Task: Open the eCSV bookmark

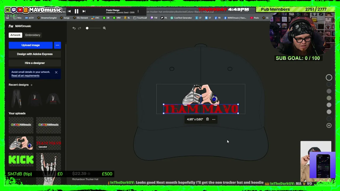Action: (x=29, y=18)
